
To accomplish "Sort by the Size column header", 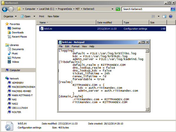I will [x=158, y=23].
